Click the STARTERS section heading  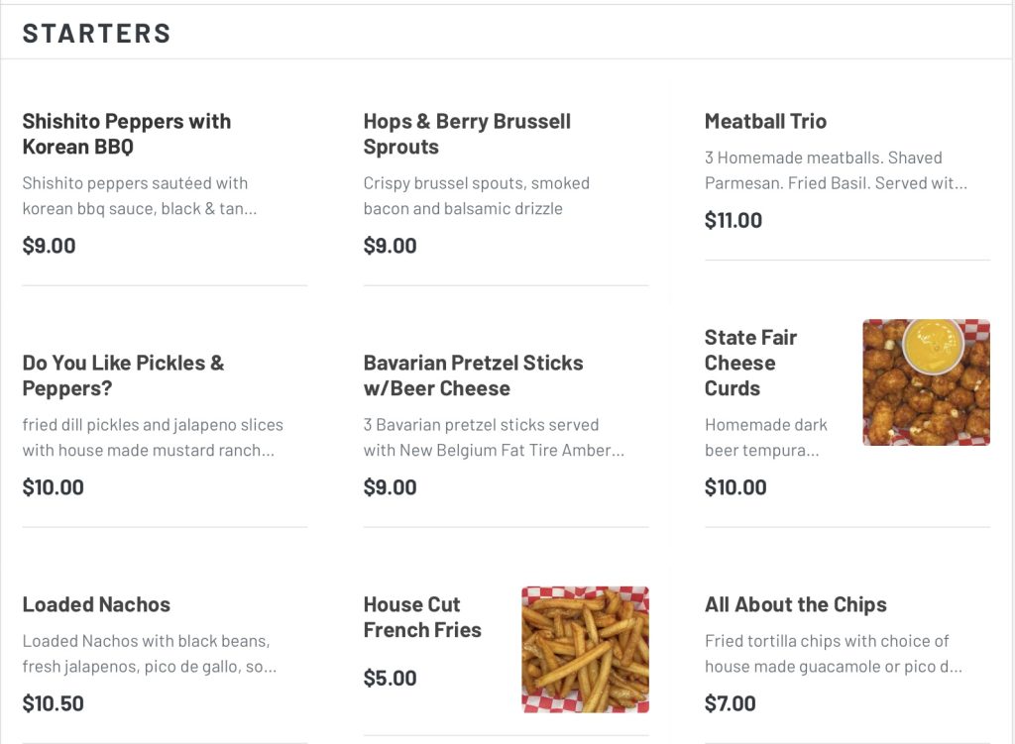point(97,33)
